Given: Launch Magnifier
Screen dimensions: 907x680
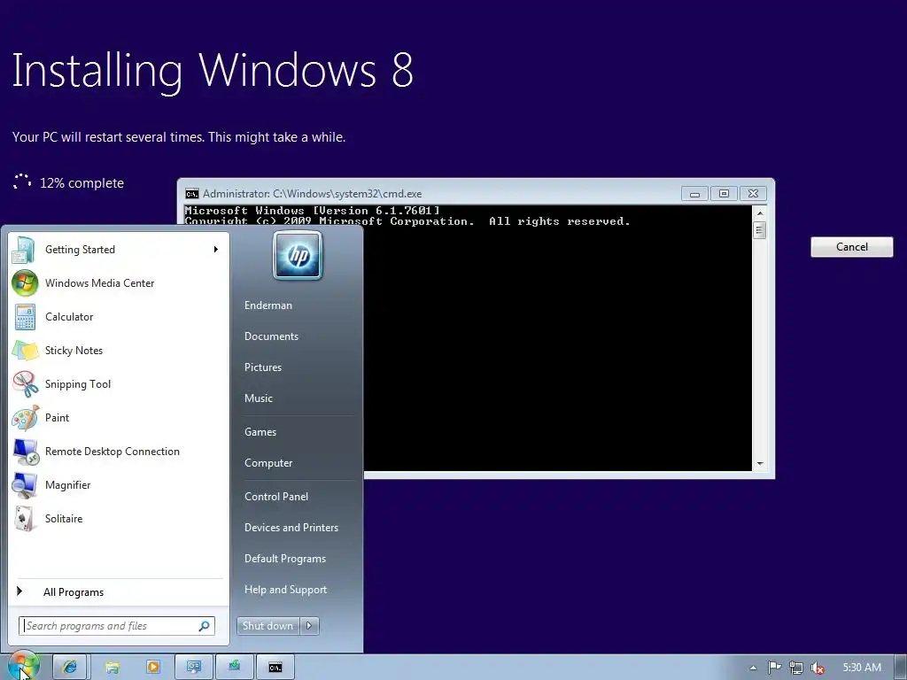Looking at the screenshot, I should (119, 485).
